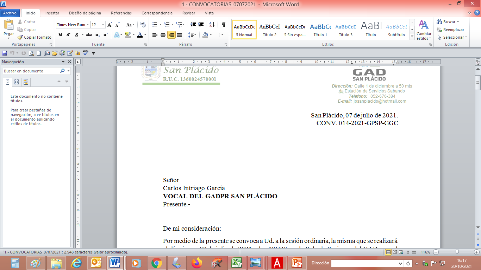This screenshot has width=481, height=270.
Task: Click the Copiar formato paintbrush
Action: pos(34,37)
